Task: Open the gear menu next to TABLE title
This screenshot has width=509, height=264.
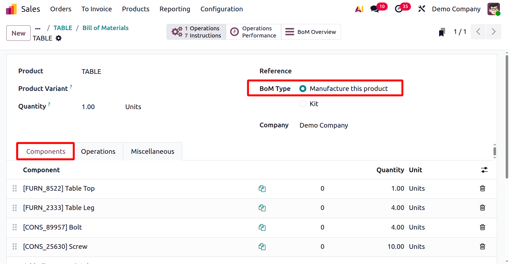Action: [x=59, y=38]
